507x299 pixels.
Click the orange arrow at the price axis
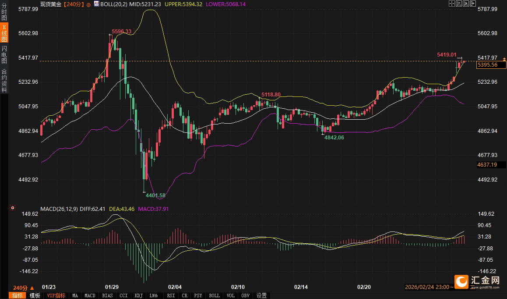pyautogui.click(x=504, y=59)
